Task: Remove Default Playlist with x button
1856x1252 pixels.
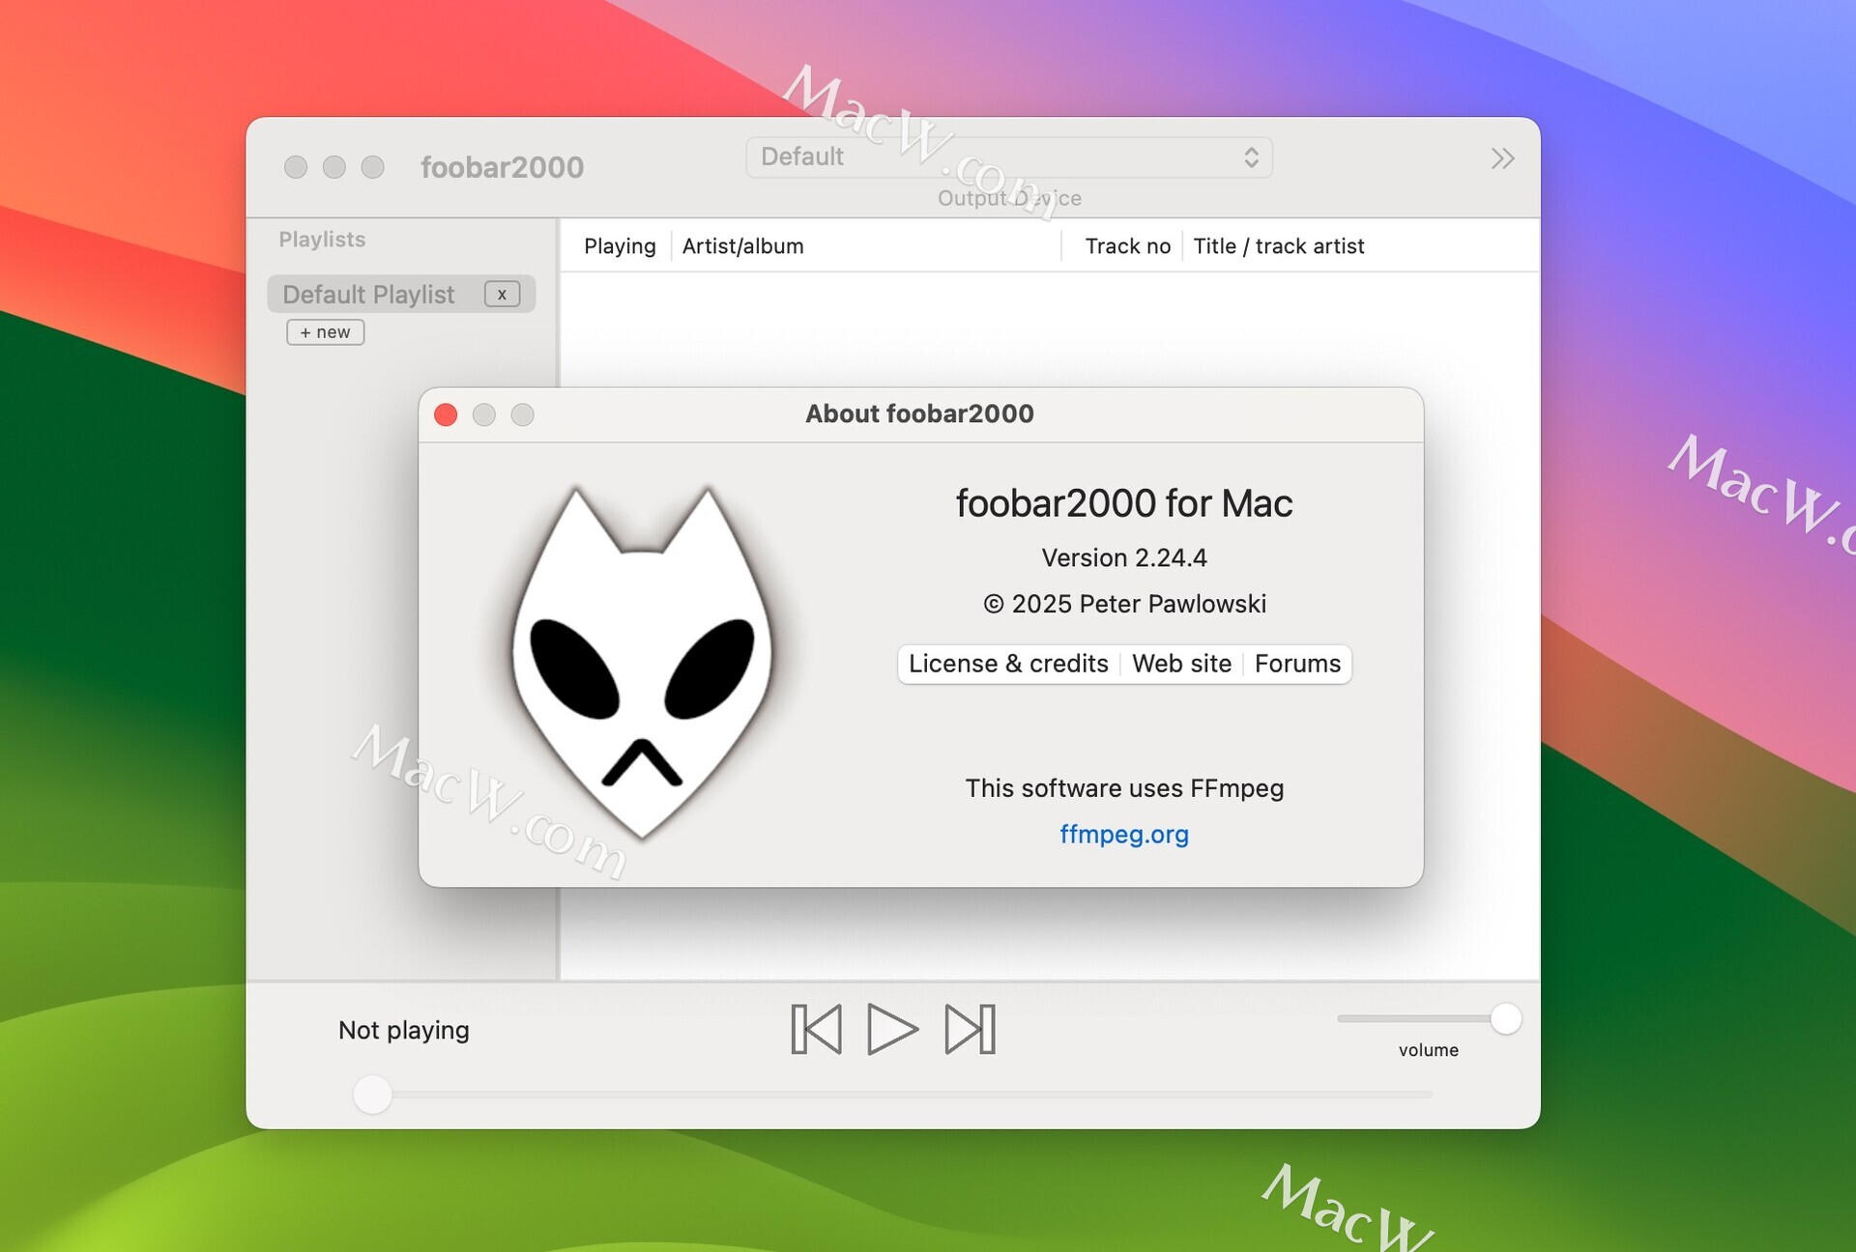Action: 502,295
